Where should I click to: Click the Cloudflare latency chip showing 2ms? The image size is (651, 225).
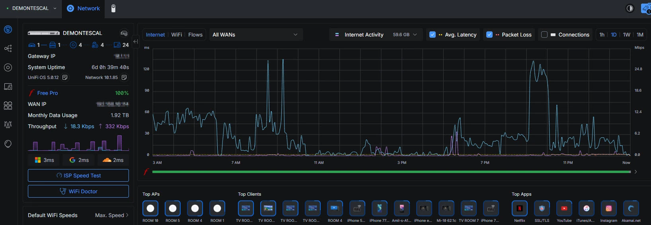point(113,160)
